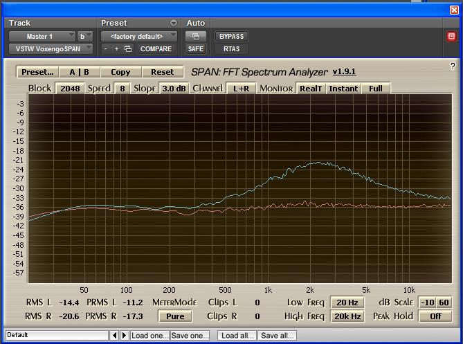Toggle the RealT monitor mode
This screenshot has height=344, width=463.
pos(311,89)
